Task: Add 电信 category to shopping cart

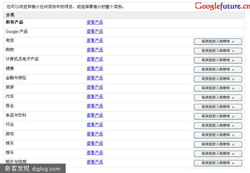Action: (218, 41)
